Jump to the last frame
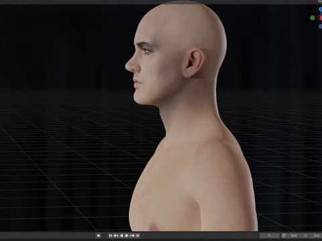Screen dimensions: 322x241 click(138, 236)
